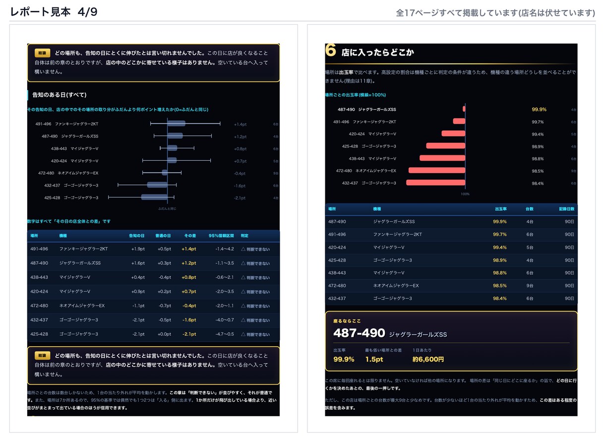Select the "-1.1pt" table cell
The height and width of the screenshot is (442, 605).
pyautogui.click(x=138, y=306)
